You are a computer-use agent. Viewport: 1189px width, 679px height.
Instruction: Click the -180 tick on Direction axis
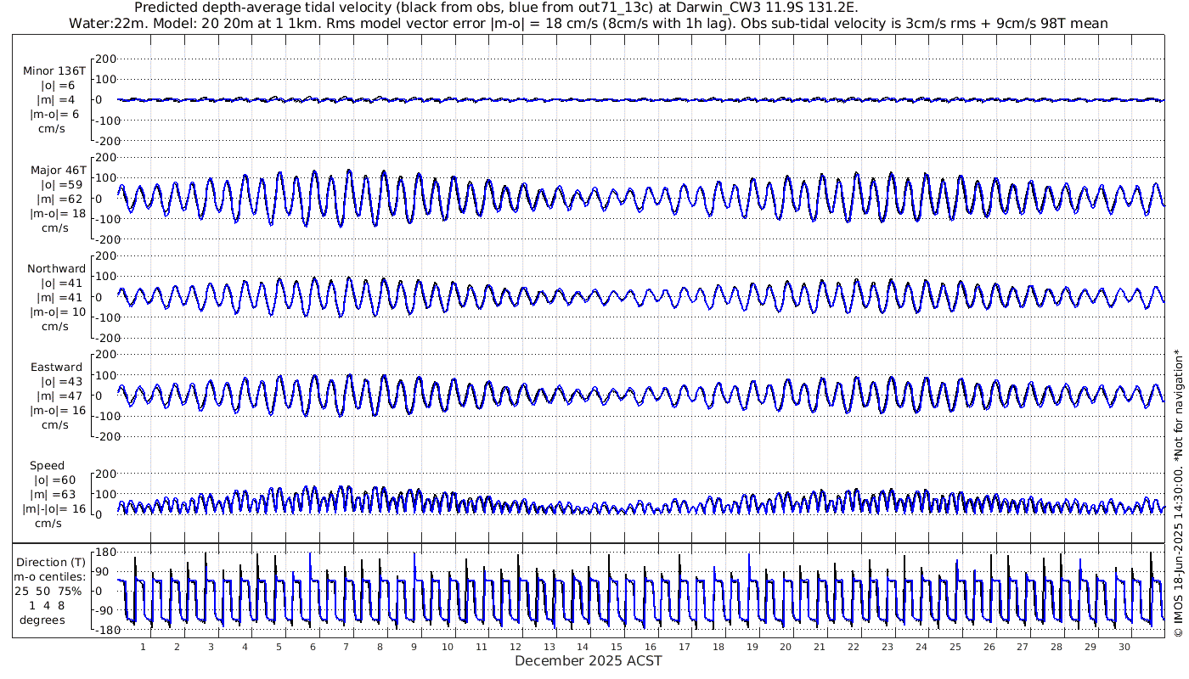click(104, 630)
